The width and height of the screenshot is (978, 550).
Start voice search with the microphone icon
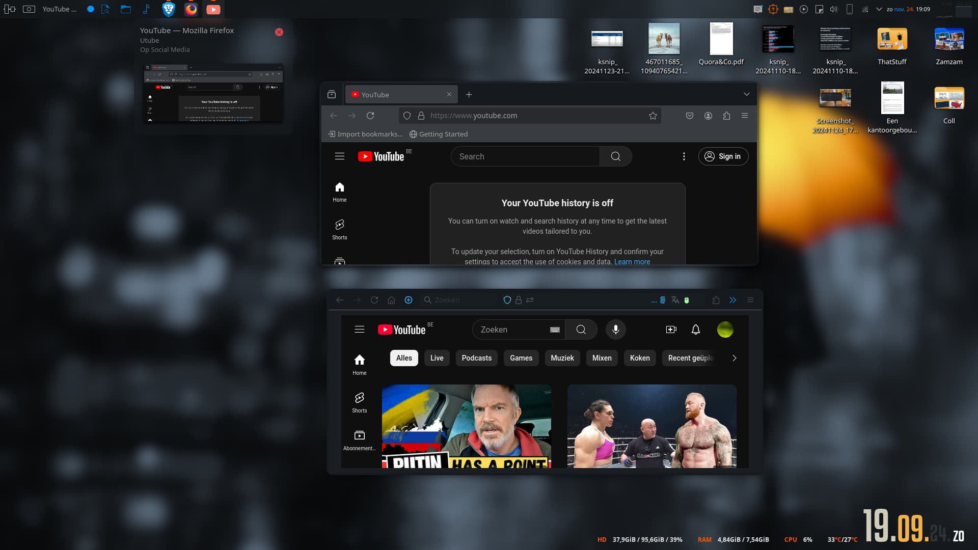[616, 329]
